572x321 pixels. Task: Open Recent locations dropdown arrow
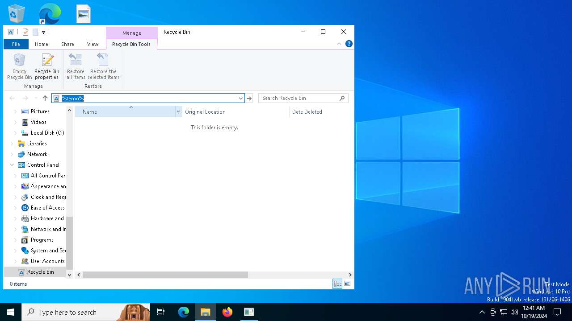point(36,98)
